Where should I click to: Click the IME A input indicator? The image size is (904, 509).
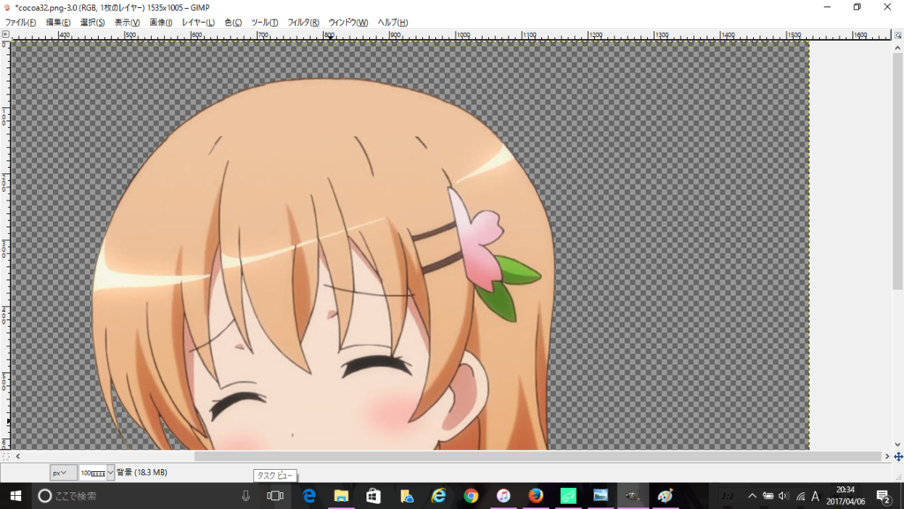tap(815, 496)
